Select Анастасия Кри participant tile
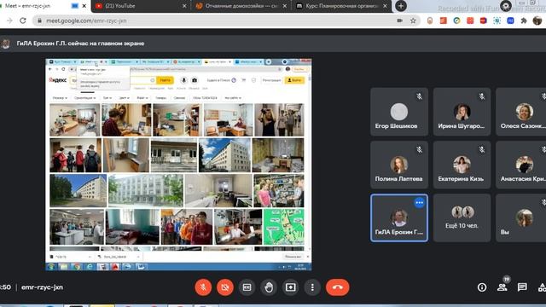Screen dimensions: 546x307 [521, 165]
